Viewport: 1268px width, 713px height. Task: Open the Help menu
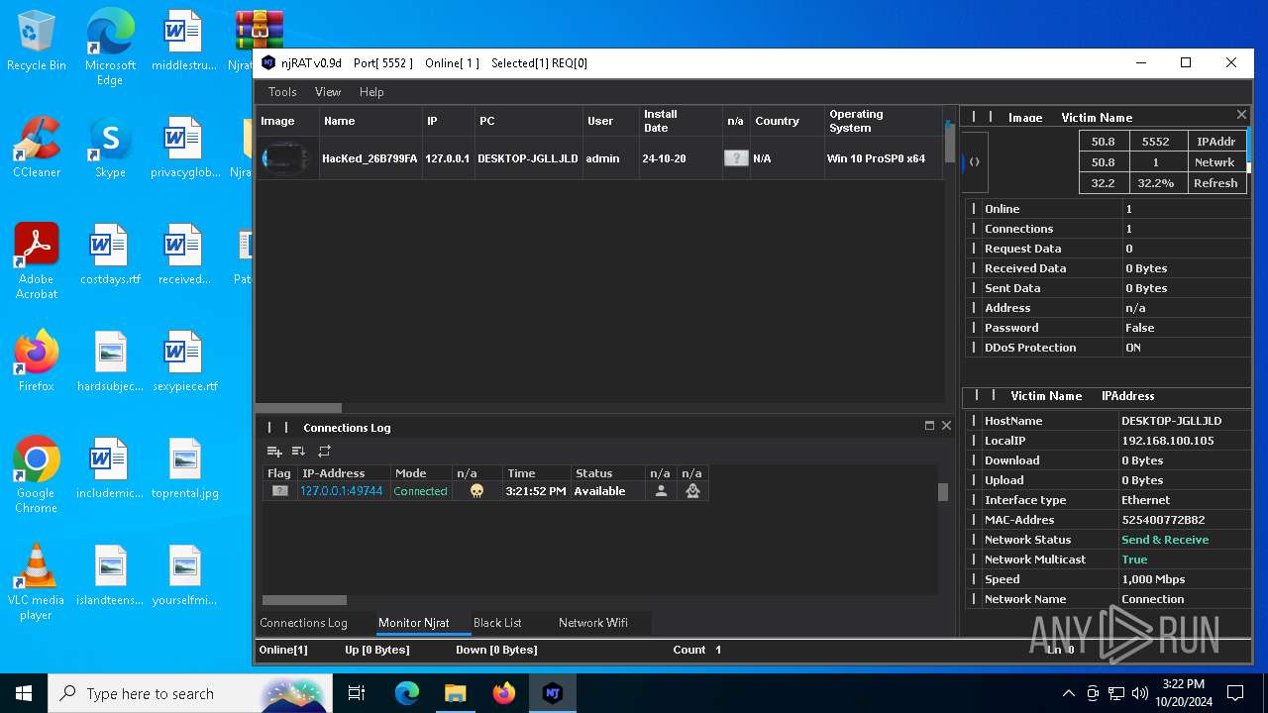(x=371, y=92)
